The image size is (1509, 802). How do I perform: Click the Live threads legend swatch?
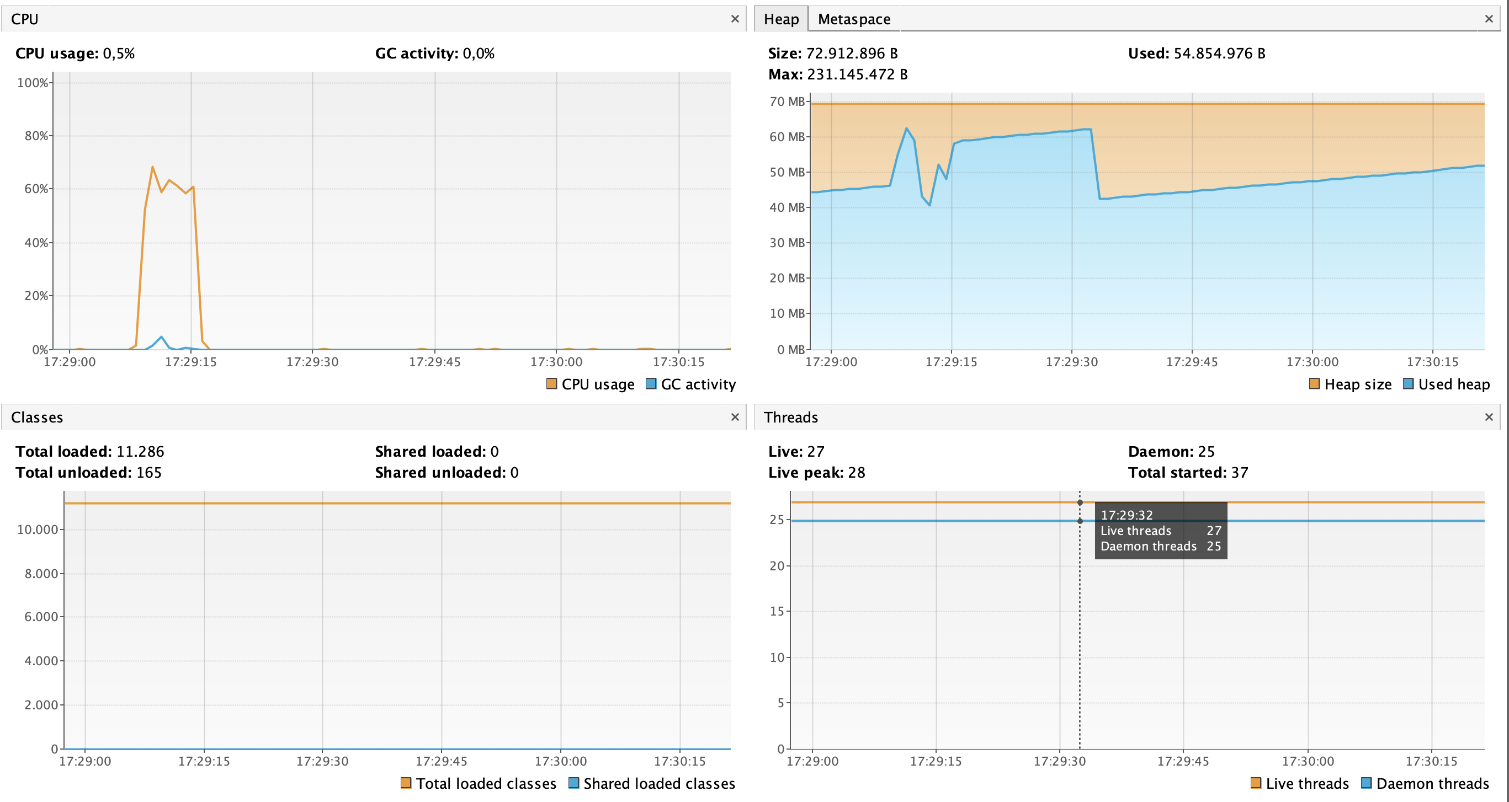tap(1255, 783)
